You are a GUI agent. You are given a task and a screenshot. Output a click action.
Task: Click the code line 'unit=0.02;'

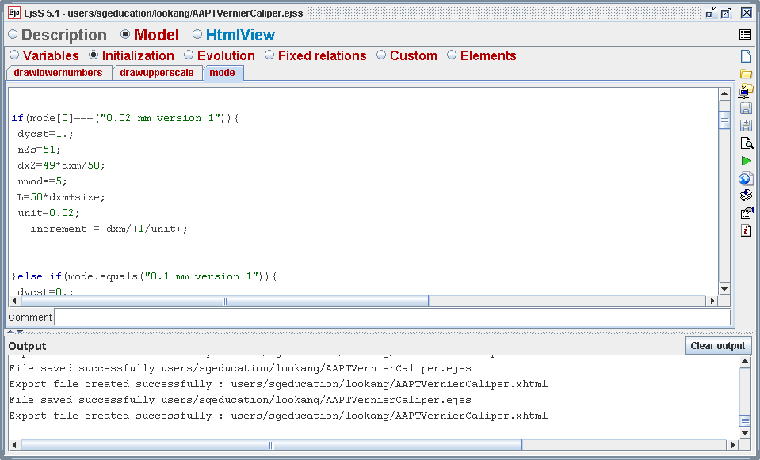point(48,212)
